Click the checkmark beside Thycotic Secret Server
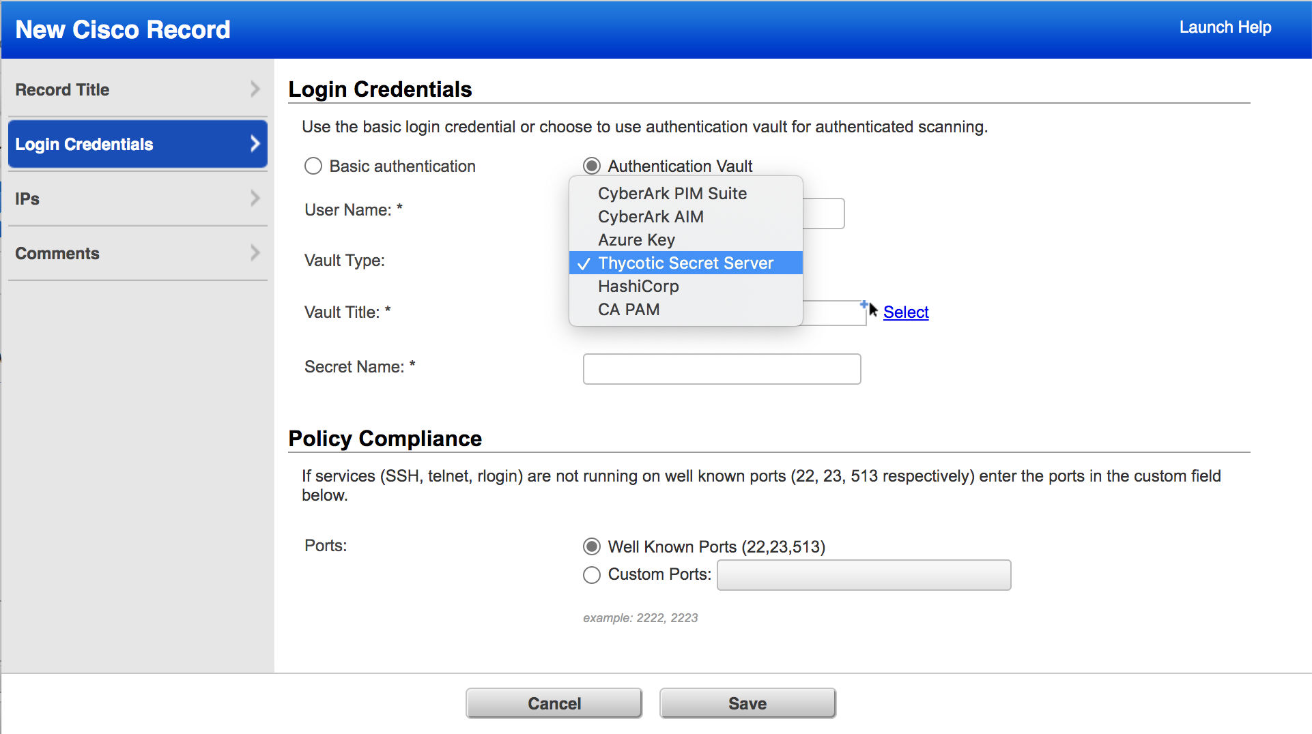 [x=584, y=264]
